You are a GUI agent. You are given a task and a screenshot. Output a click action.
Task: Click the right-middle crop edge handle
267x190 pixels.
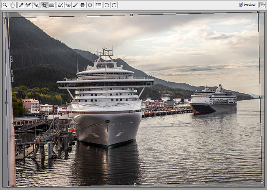tap(260, 96)
